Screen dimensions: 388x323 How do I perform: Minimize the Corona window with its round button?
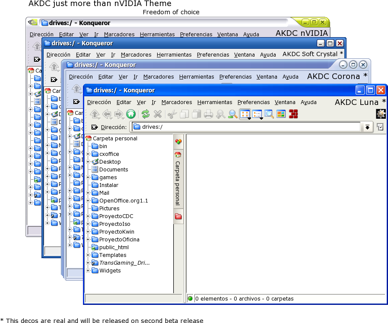point(343,65)
